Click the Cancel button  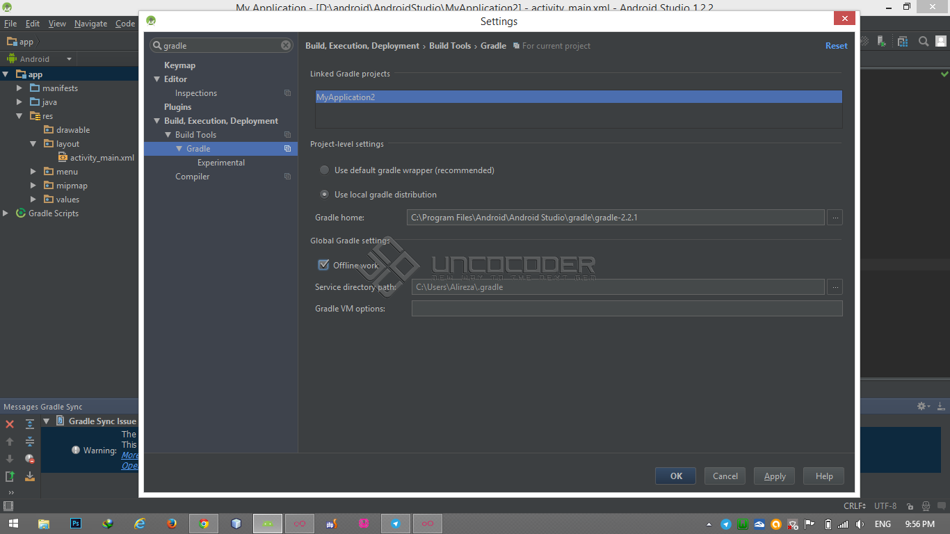tap(725, 476)
